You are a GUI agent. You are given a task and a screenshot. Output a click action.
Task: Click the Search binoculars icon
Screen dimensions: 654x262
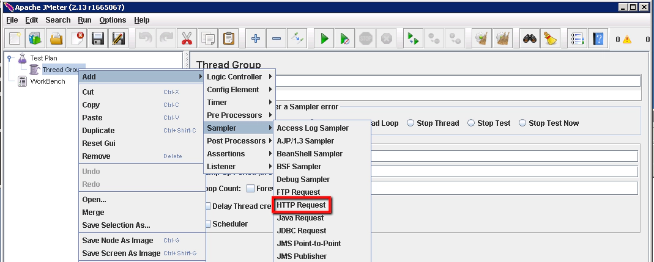pos(530,38)
